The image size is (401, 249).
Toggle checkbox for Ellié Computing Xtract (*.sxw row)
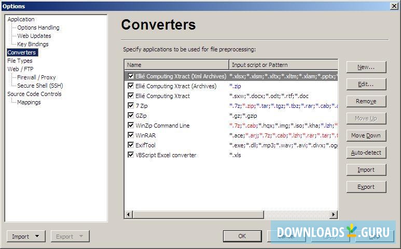click(x=131, y=95)
